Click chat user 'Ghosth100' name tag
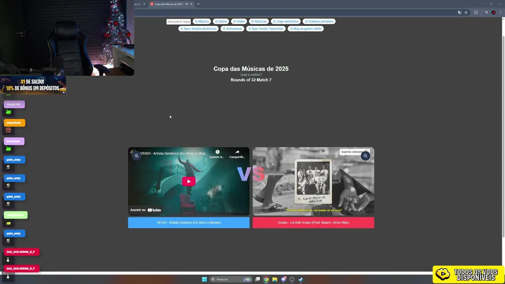The height and width of the screenshot is (284, 505). point(14,105)
